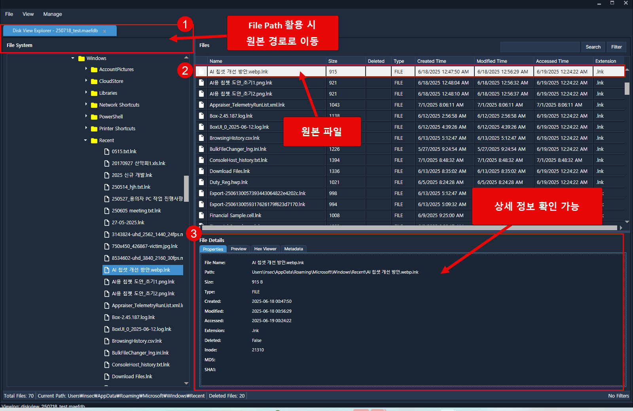Viewport: 633px width, 411px height.
Task: Sort files by Modified Time column
Action: point(491,61)
